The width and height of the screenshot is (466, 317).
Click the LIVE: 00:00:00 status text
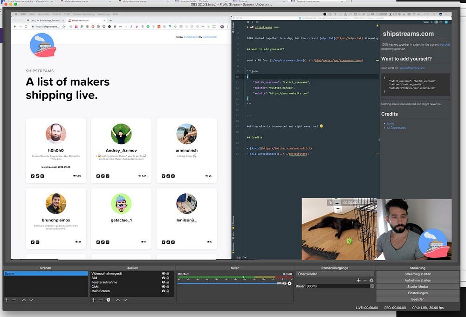click(x=367, y=308)
